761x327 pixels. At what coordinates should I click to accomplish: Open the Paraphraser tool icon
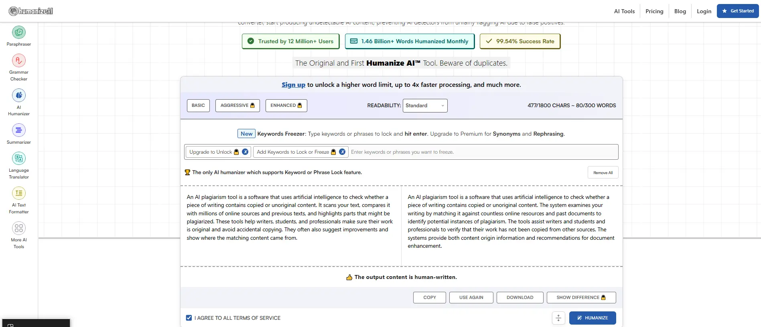(x=19, y=32)
